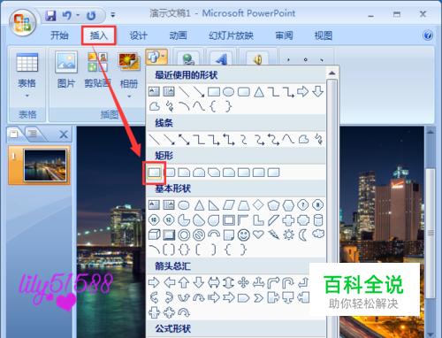This screenshot has height=338, width=442.
Task: Choose the cloud shape
Action: pyautogui.click(x=318, y=234)
